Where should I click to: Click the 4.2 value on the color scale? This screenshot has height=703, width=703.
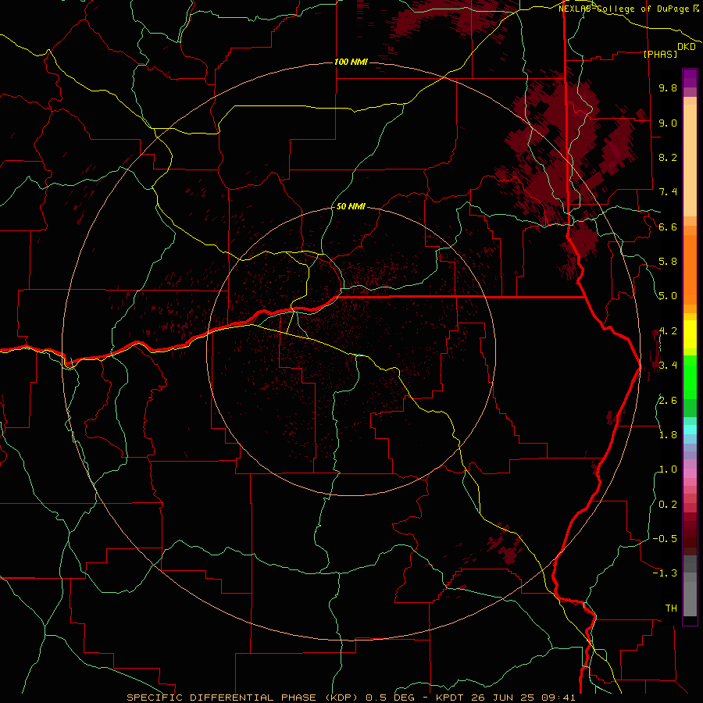[x=668, y=331]
